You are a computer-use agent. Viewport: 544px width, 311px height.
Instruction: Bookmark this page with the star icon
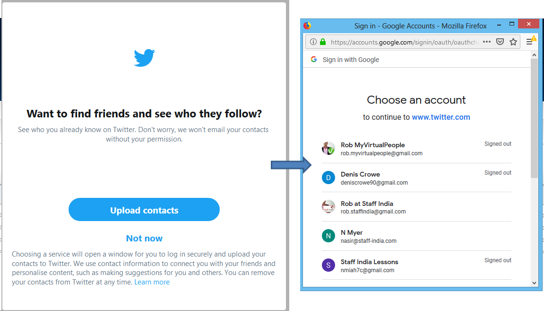[513, 42]
